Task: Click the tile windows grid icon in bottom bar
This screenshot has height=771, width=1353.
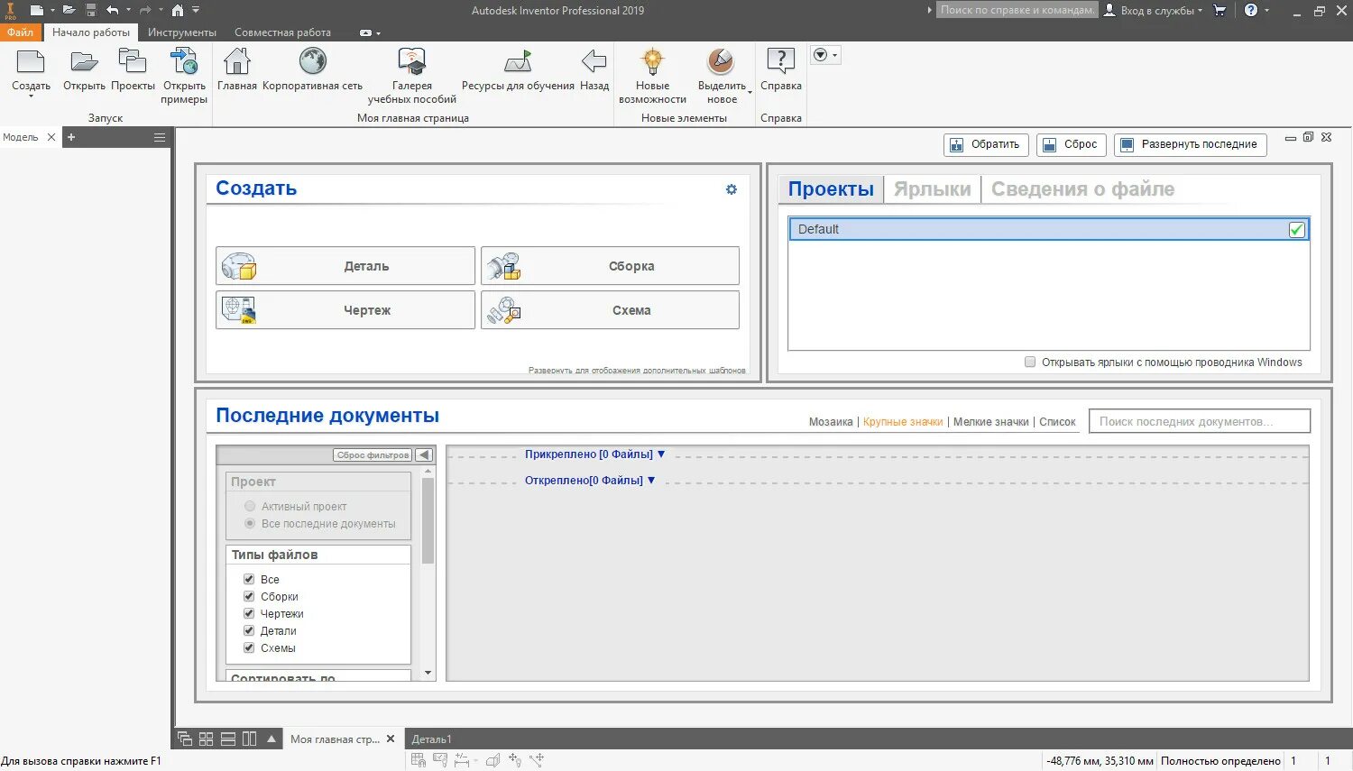Action: pyautogui.click(x=207, y=739)
